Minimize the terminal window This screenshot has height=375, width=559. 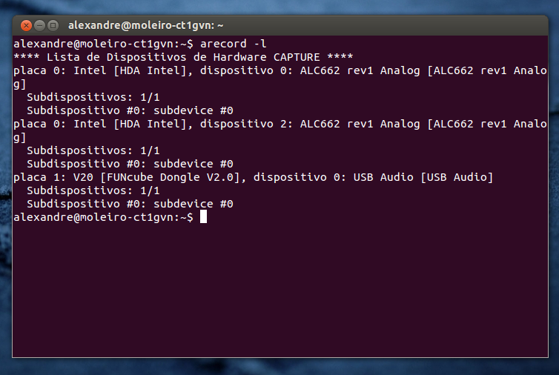pos(39,25)
